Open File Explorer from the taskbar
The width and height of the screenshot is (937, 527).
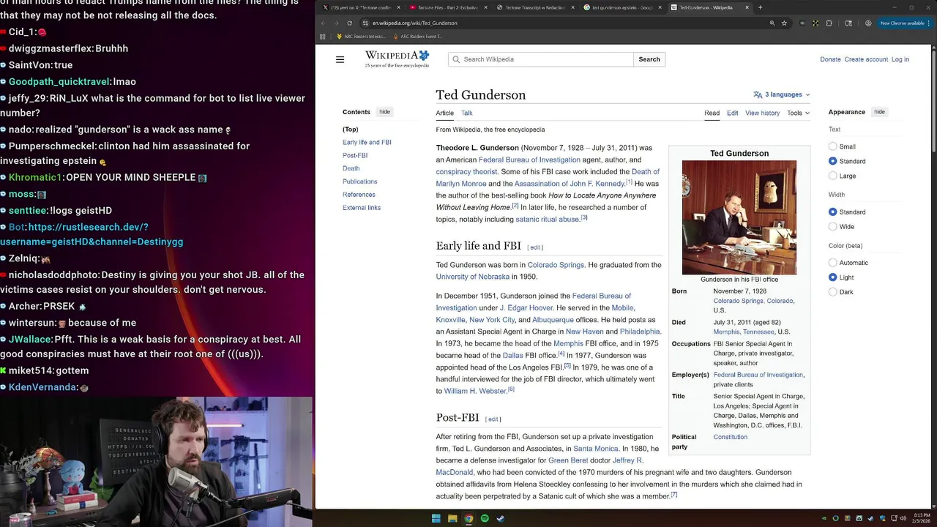[x=452, y=518]
